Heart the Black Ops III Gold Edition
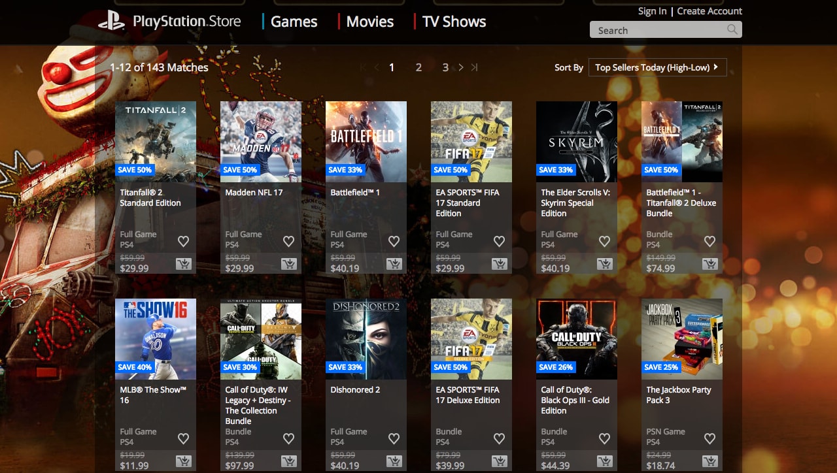The image size is (837, 473). click(x=604, y=438)
